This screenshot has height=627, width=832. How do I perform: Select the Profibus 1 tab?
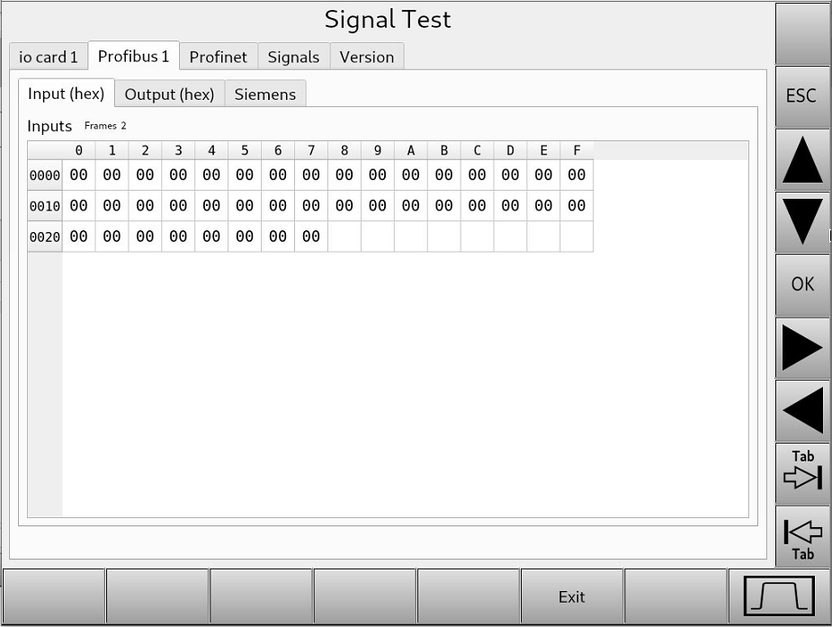[133, 56]
